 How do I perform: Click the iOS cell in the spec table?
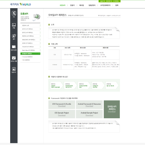[55, 55]
